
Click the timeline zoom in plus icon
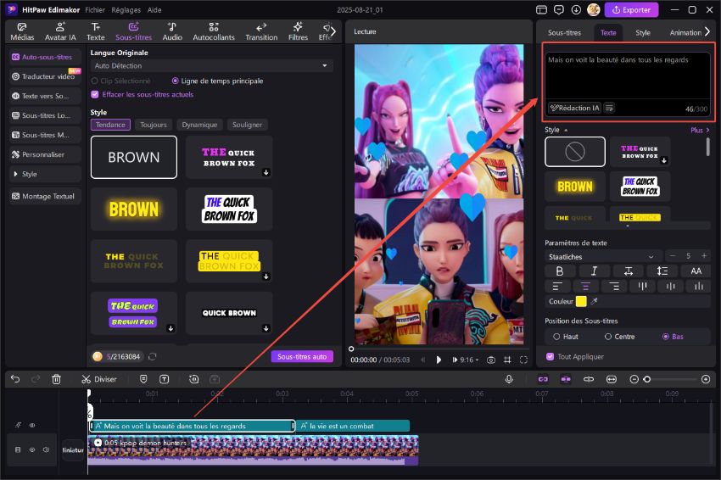(x=706, y=379)
